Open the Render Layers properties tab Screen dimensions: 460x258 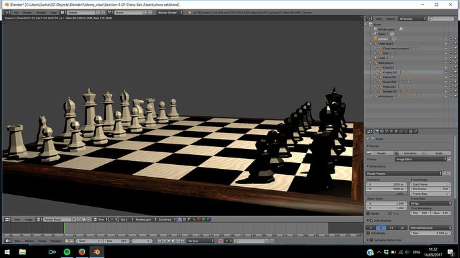(382, 132)
